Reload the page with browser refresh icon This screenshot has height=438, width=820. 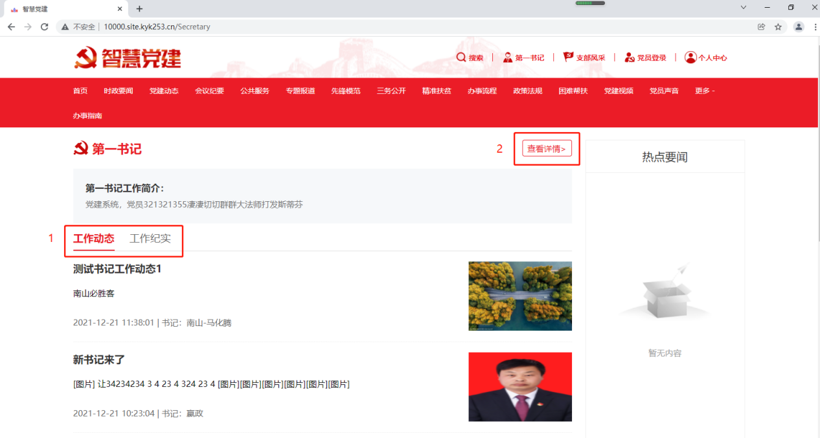tap(45, 27)
